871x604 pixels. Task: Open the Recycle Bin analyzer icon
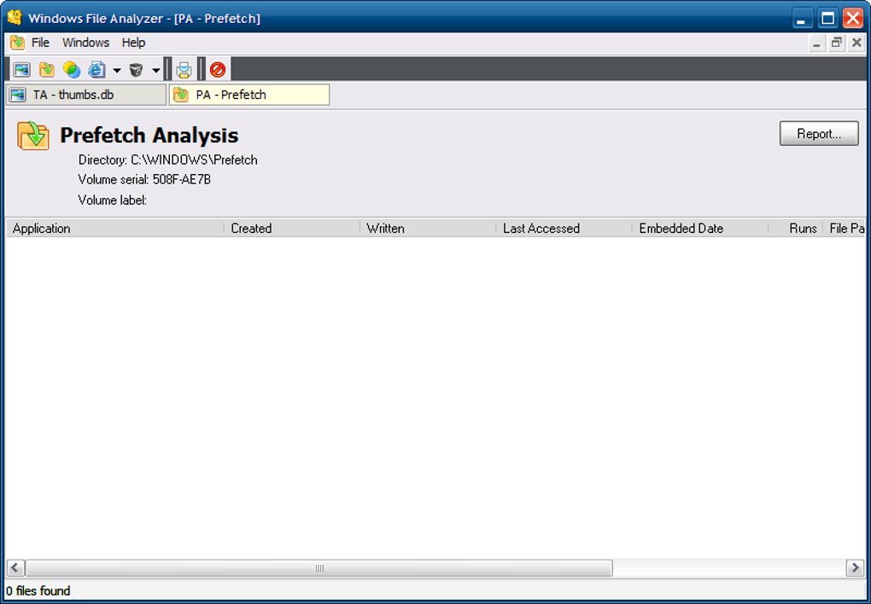[136, 69]
